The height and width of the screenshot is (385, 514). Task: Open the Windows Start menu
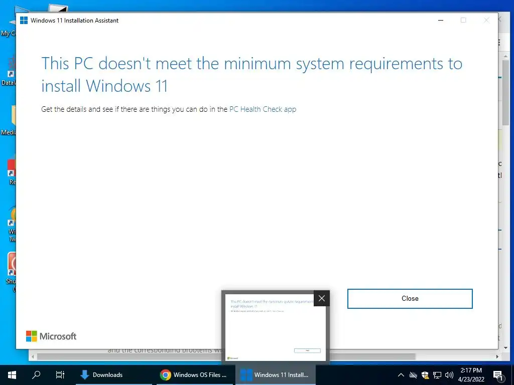pyautogui.click(x=12, y=375)
